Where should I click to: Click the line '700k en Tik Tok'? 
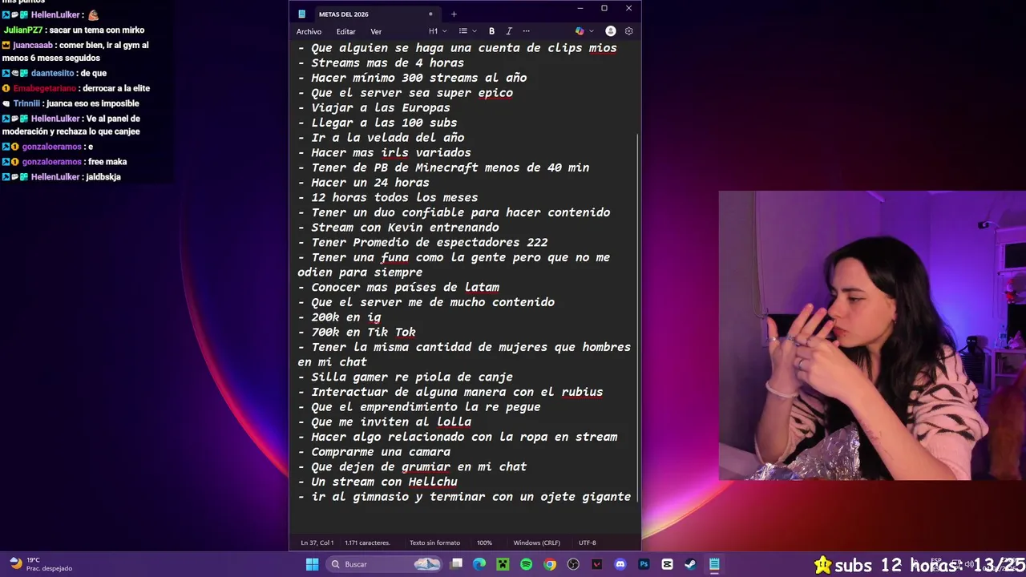[357, 332]
